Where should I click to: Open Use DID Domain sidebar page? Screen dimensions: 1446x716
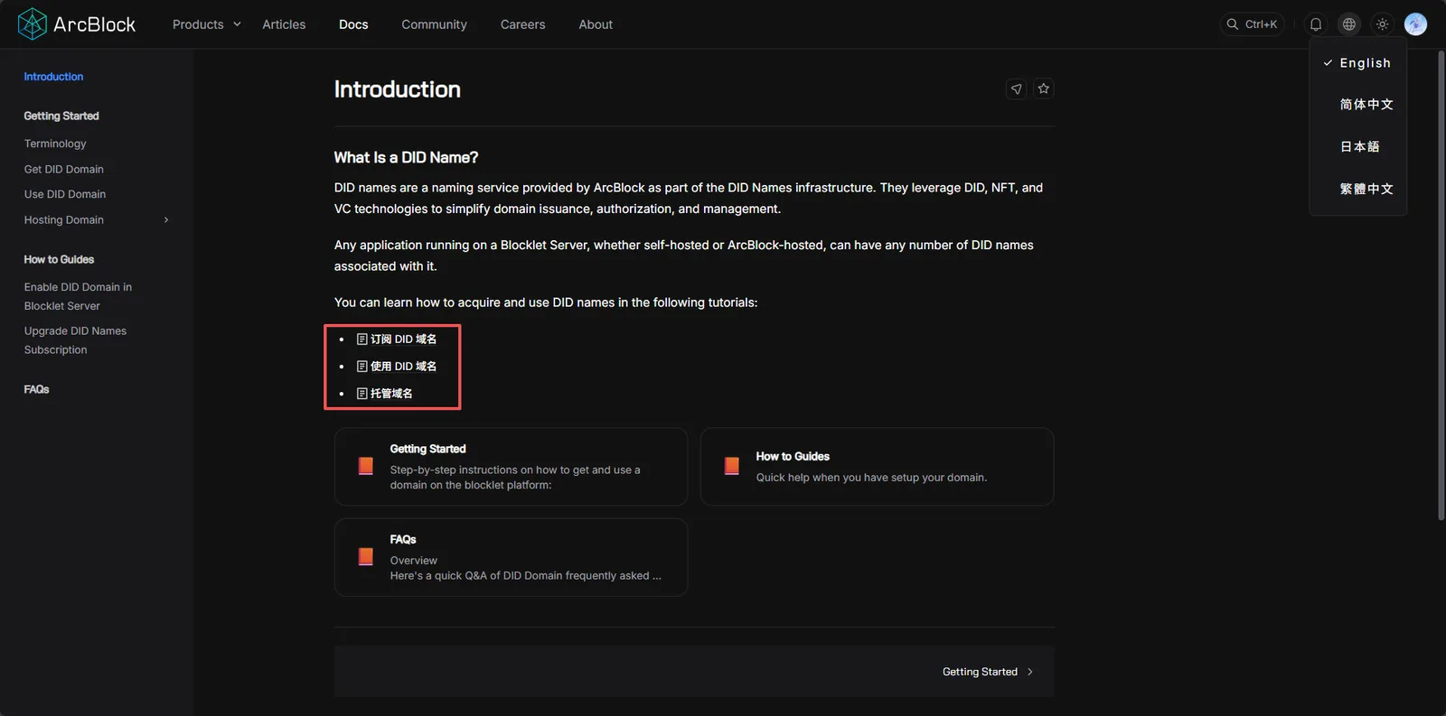click(x=65, y=194)
